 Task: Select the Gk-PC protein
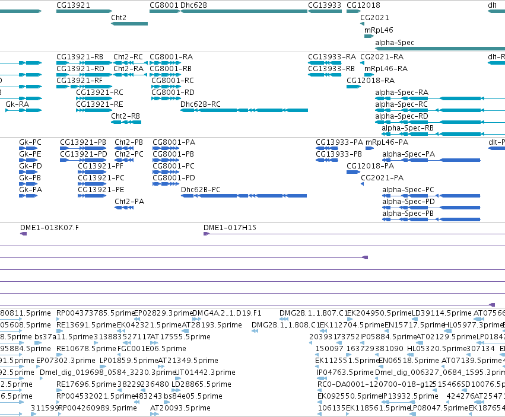[x=28, y=148]
